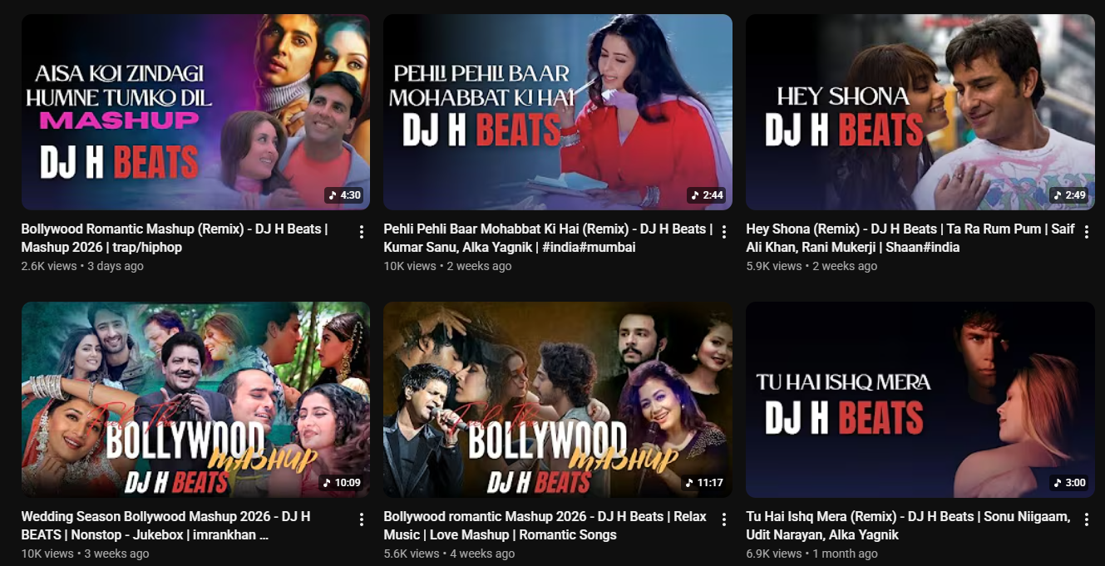Click the 10:09 duration badge
Image resolution: width=1105 pixels, height=566 pixels.
click(342, 483)
